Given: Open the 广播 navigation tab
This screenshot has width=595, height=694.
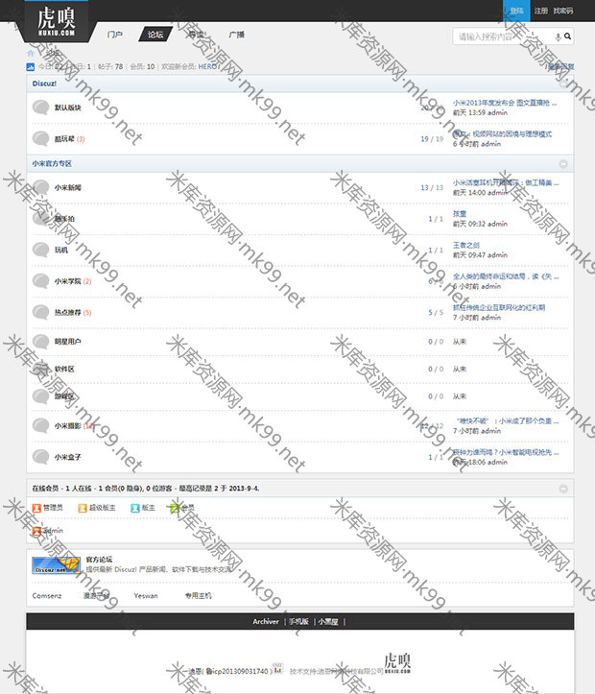Looking at the screenshot, I should [x=237, y=35].
